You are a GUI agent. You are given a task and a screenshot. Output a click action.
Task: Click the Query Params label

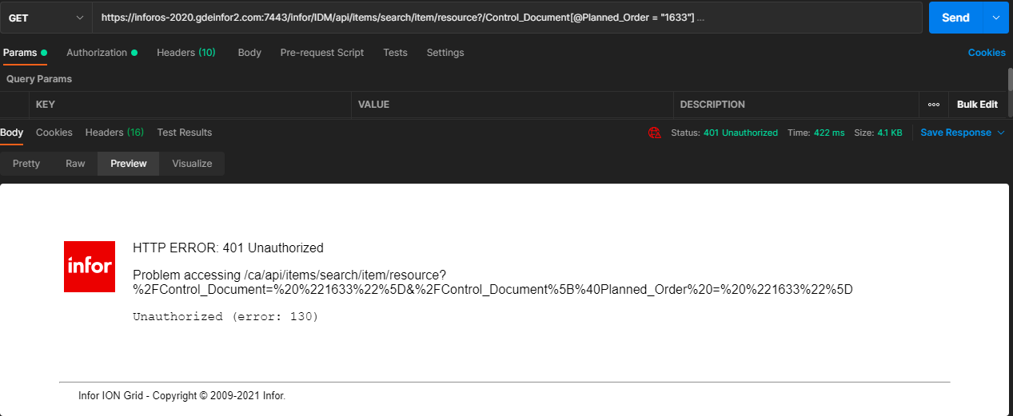point(39,79)
